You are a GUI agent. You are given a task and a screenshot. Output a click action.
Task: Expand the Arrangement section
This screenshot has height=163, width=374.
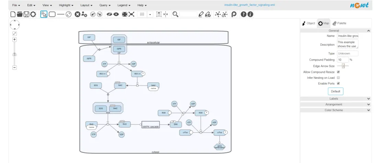(335, 104)
